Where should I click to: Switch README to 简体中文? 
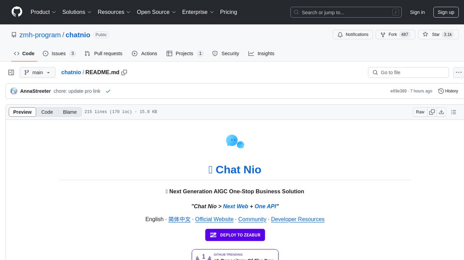[179, 219]
